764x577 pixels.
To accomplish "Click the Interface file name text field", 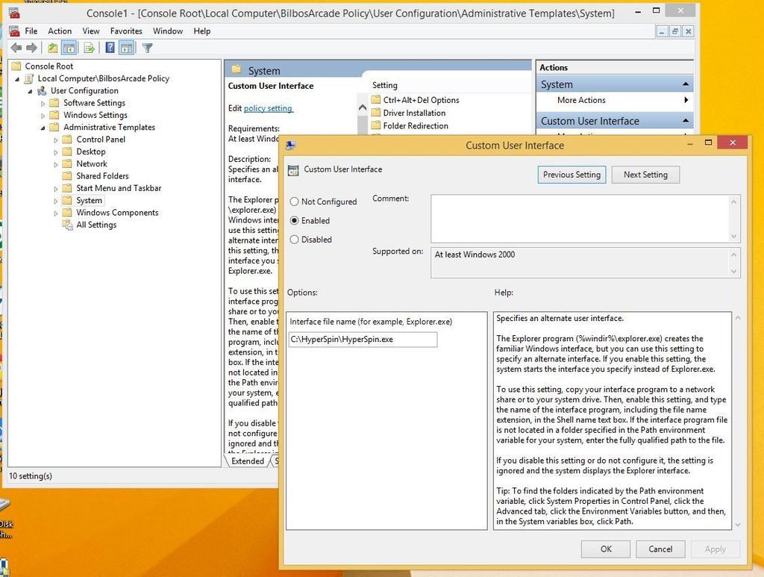I will (x=363, y=340).
